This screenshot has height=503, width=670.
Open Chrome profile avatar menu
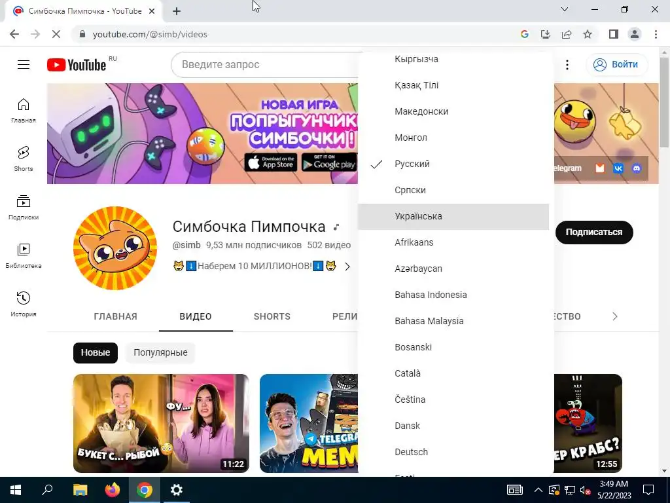(635, 34)
